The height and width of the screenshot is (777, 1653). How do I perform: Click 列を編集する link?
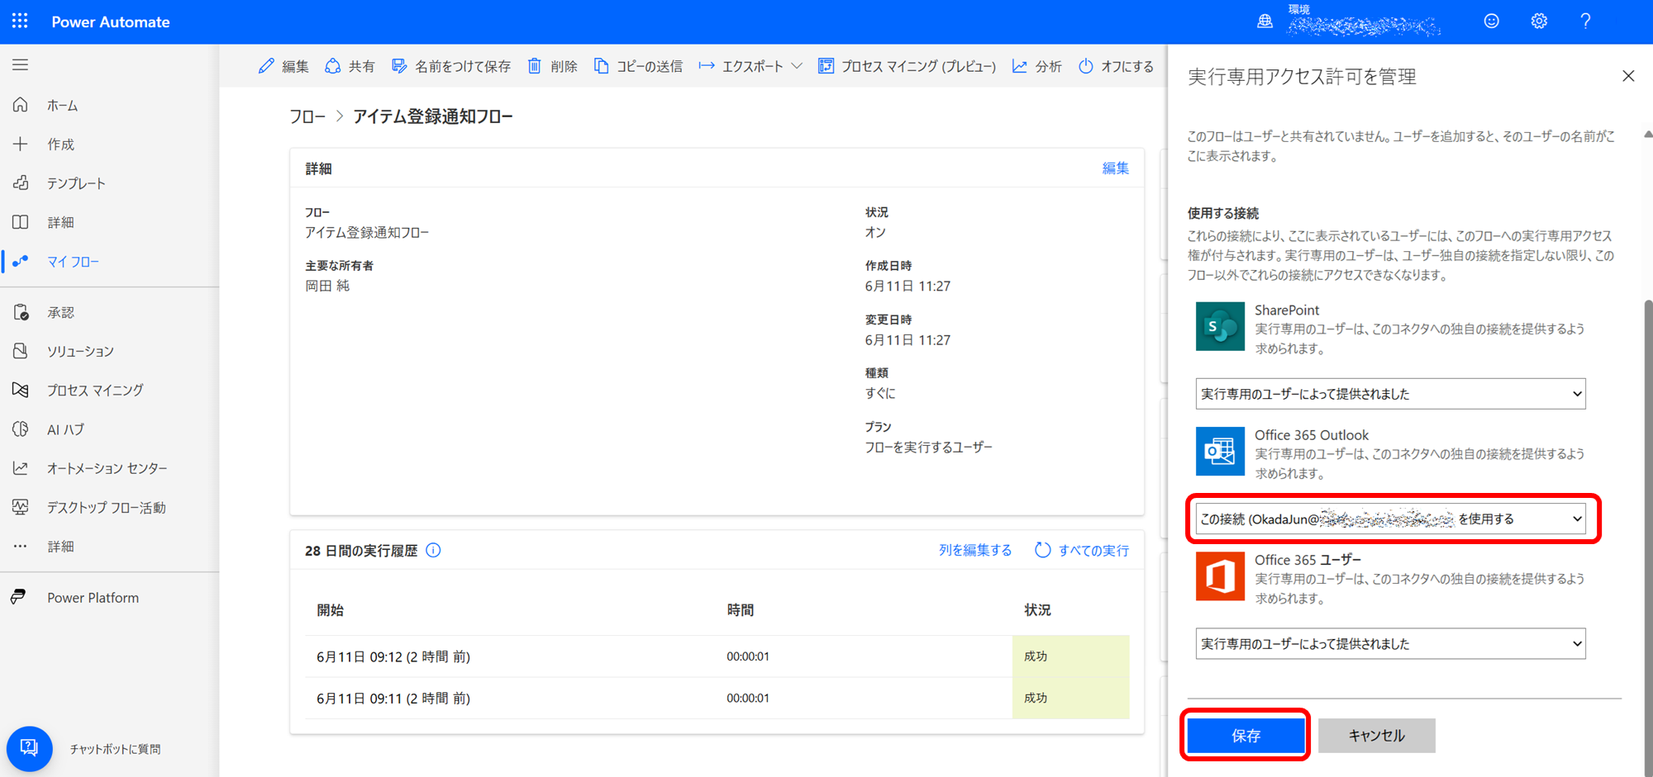point(974,550)
